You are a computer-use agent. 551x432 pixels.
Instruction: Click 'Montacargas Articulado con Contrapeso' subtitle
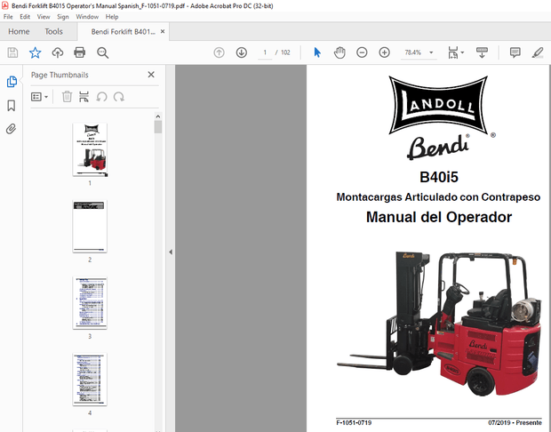coord(438,196)
